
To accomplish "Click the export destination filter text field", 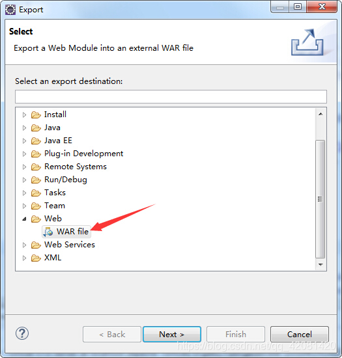I will tap(171, 96).
